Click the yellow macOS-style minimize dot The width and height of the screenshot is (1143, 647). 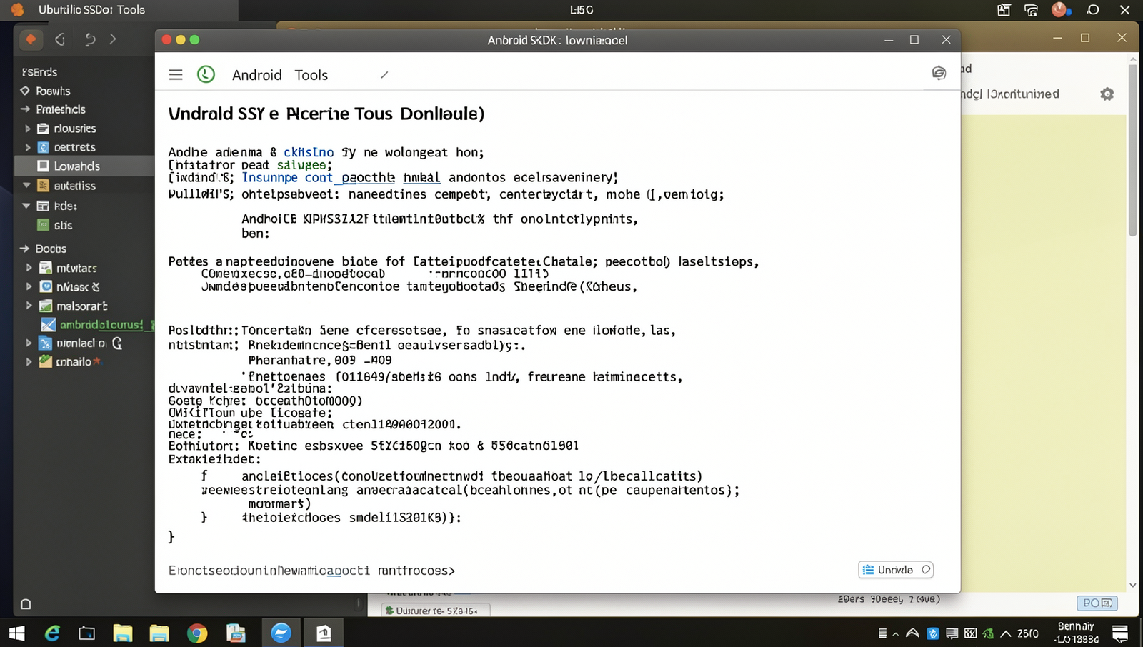click(x=181, y=40)
